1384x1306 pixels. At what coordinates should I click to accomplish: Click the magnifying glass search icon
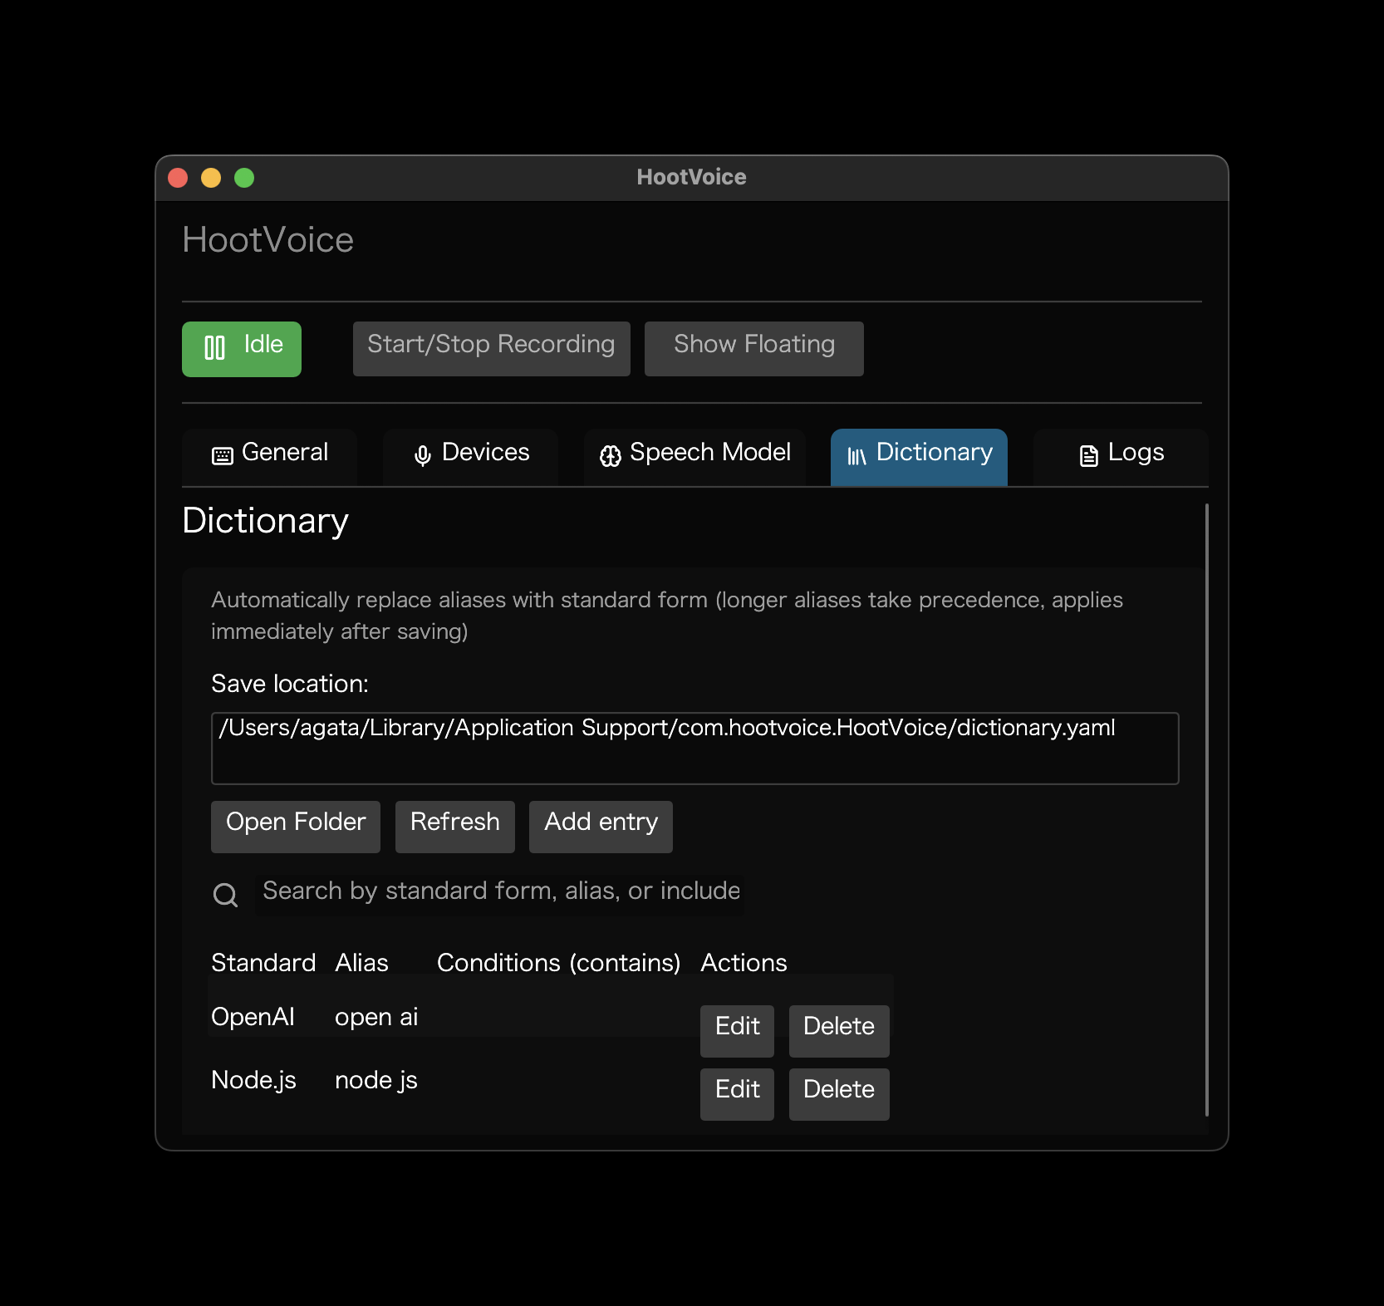[x=225, y=895]
